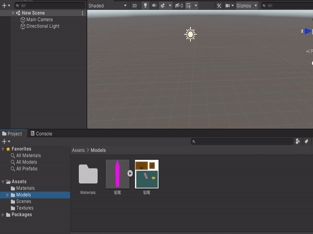Open scene camera settings icon

click(227, 5)
